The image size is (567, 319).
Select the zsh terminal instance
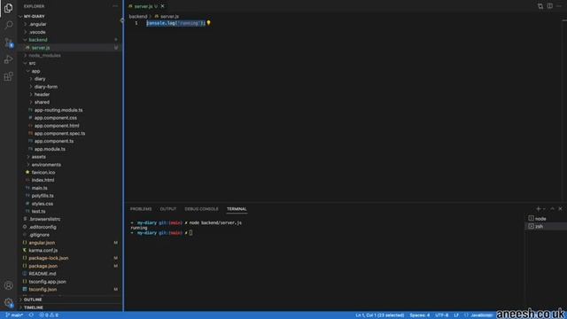coord(546,226)
